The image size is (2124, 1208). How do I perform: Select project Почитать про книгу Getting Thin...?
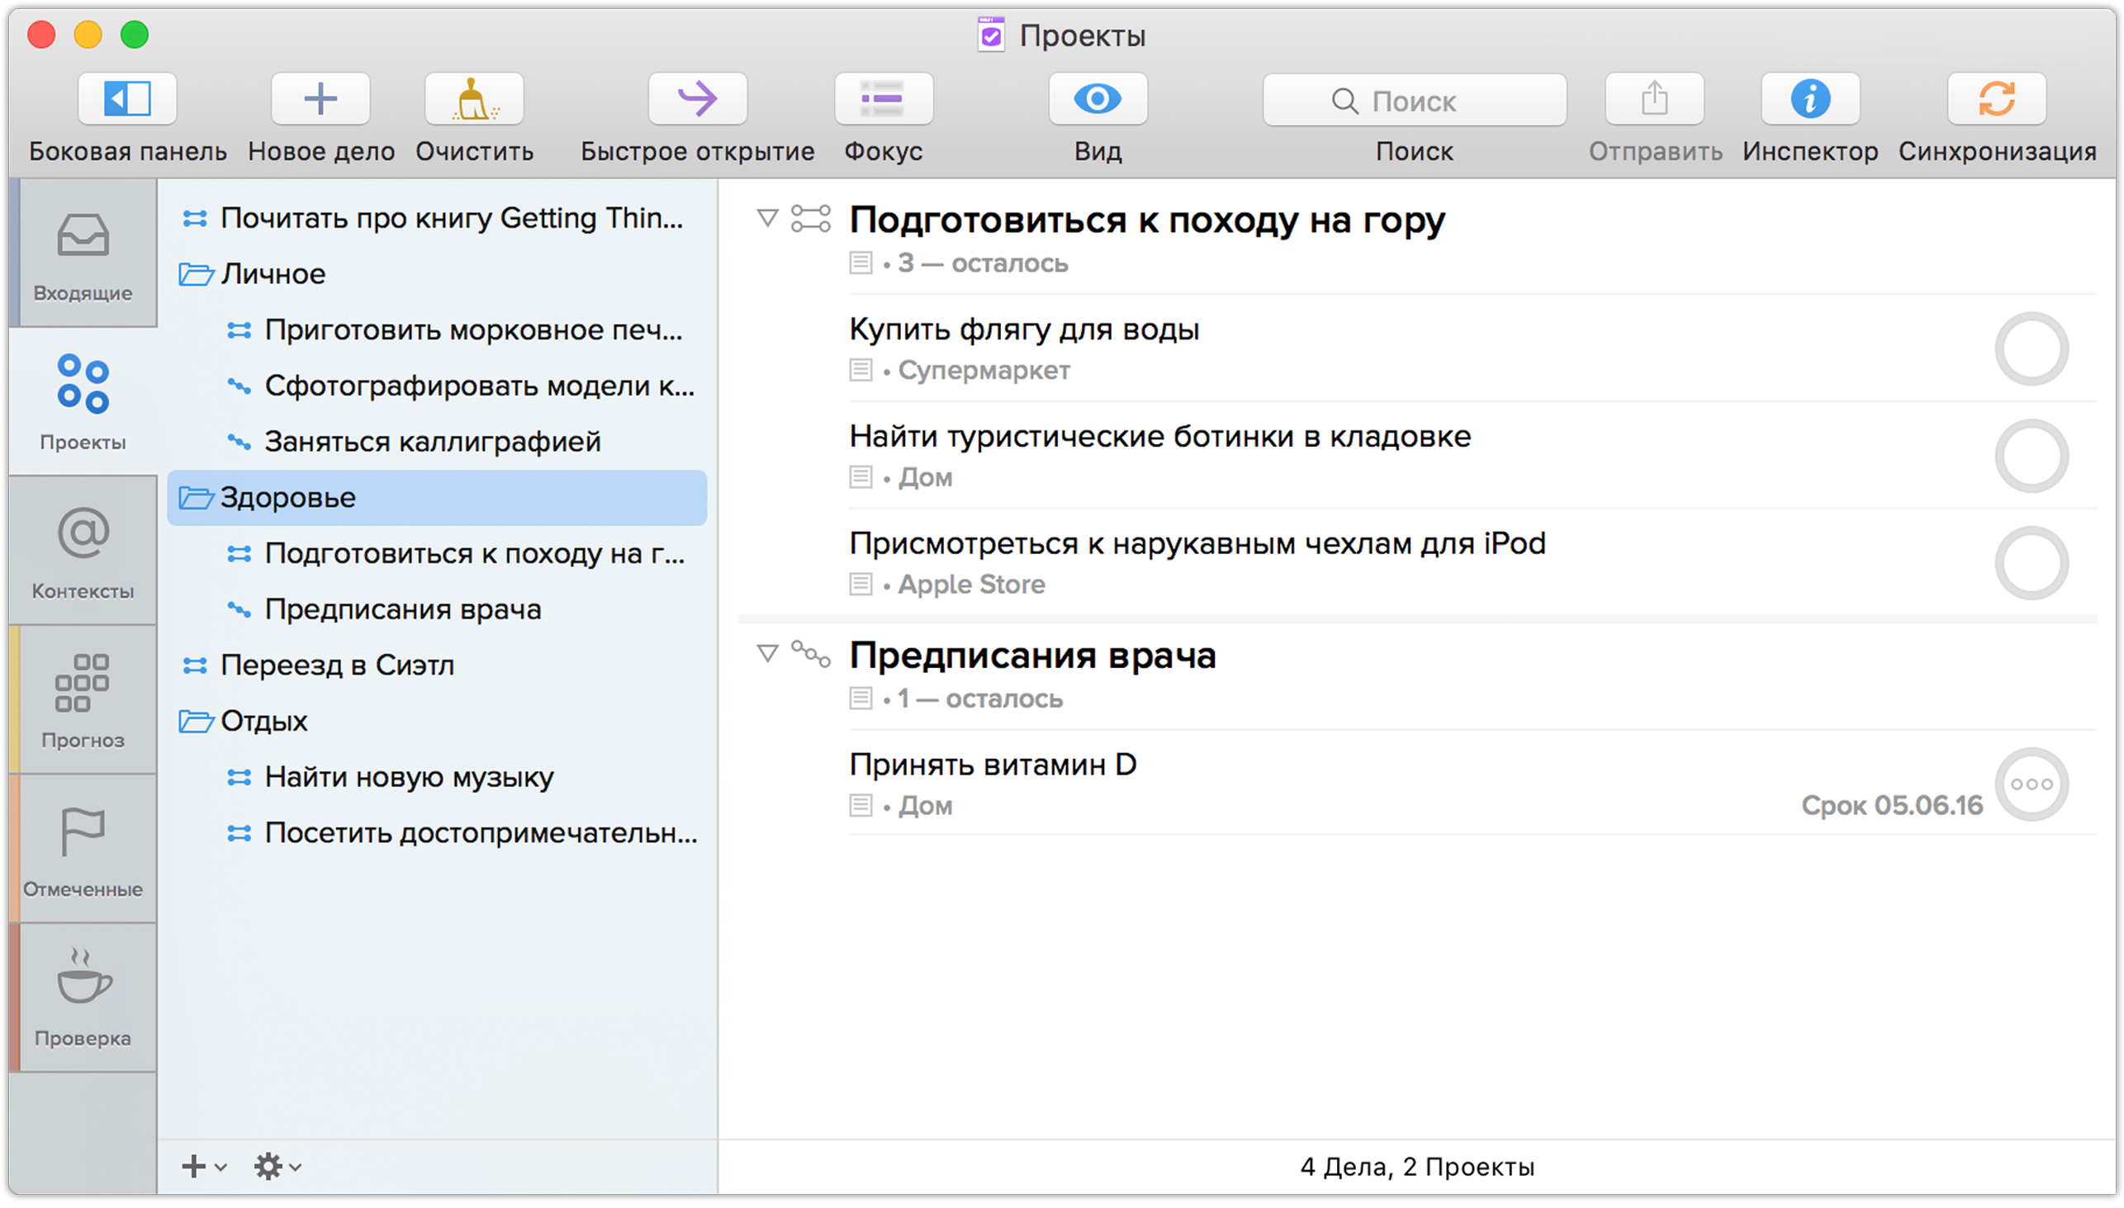click(437, 218)
